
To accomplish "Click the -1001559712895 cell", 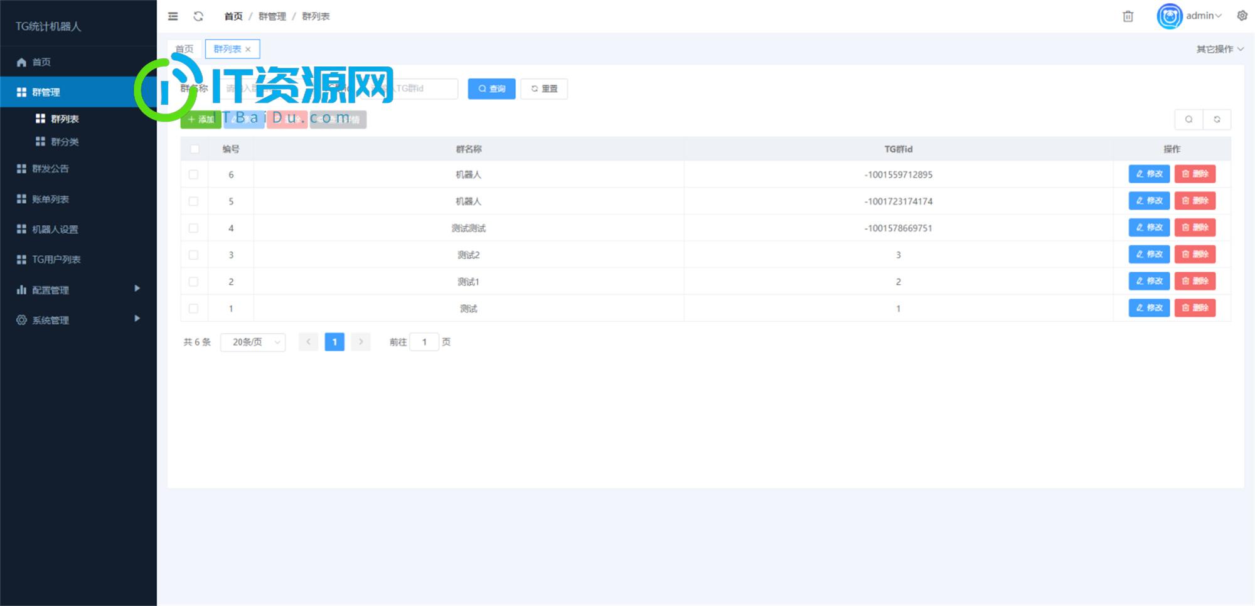I will pyautogui.click(x=898, y=174).
